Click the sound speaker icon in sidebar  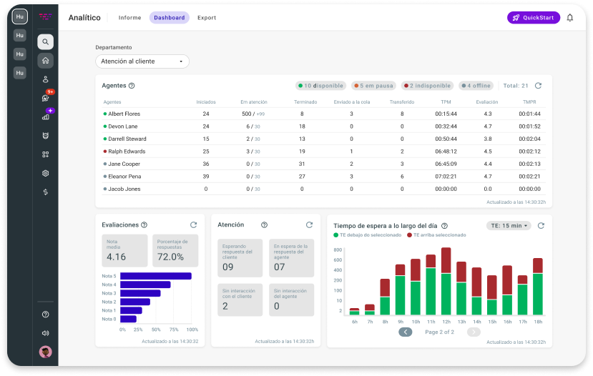[45, 333]
